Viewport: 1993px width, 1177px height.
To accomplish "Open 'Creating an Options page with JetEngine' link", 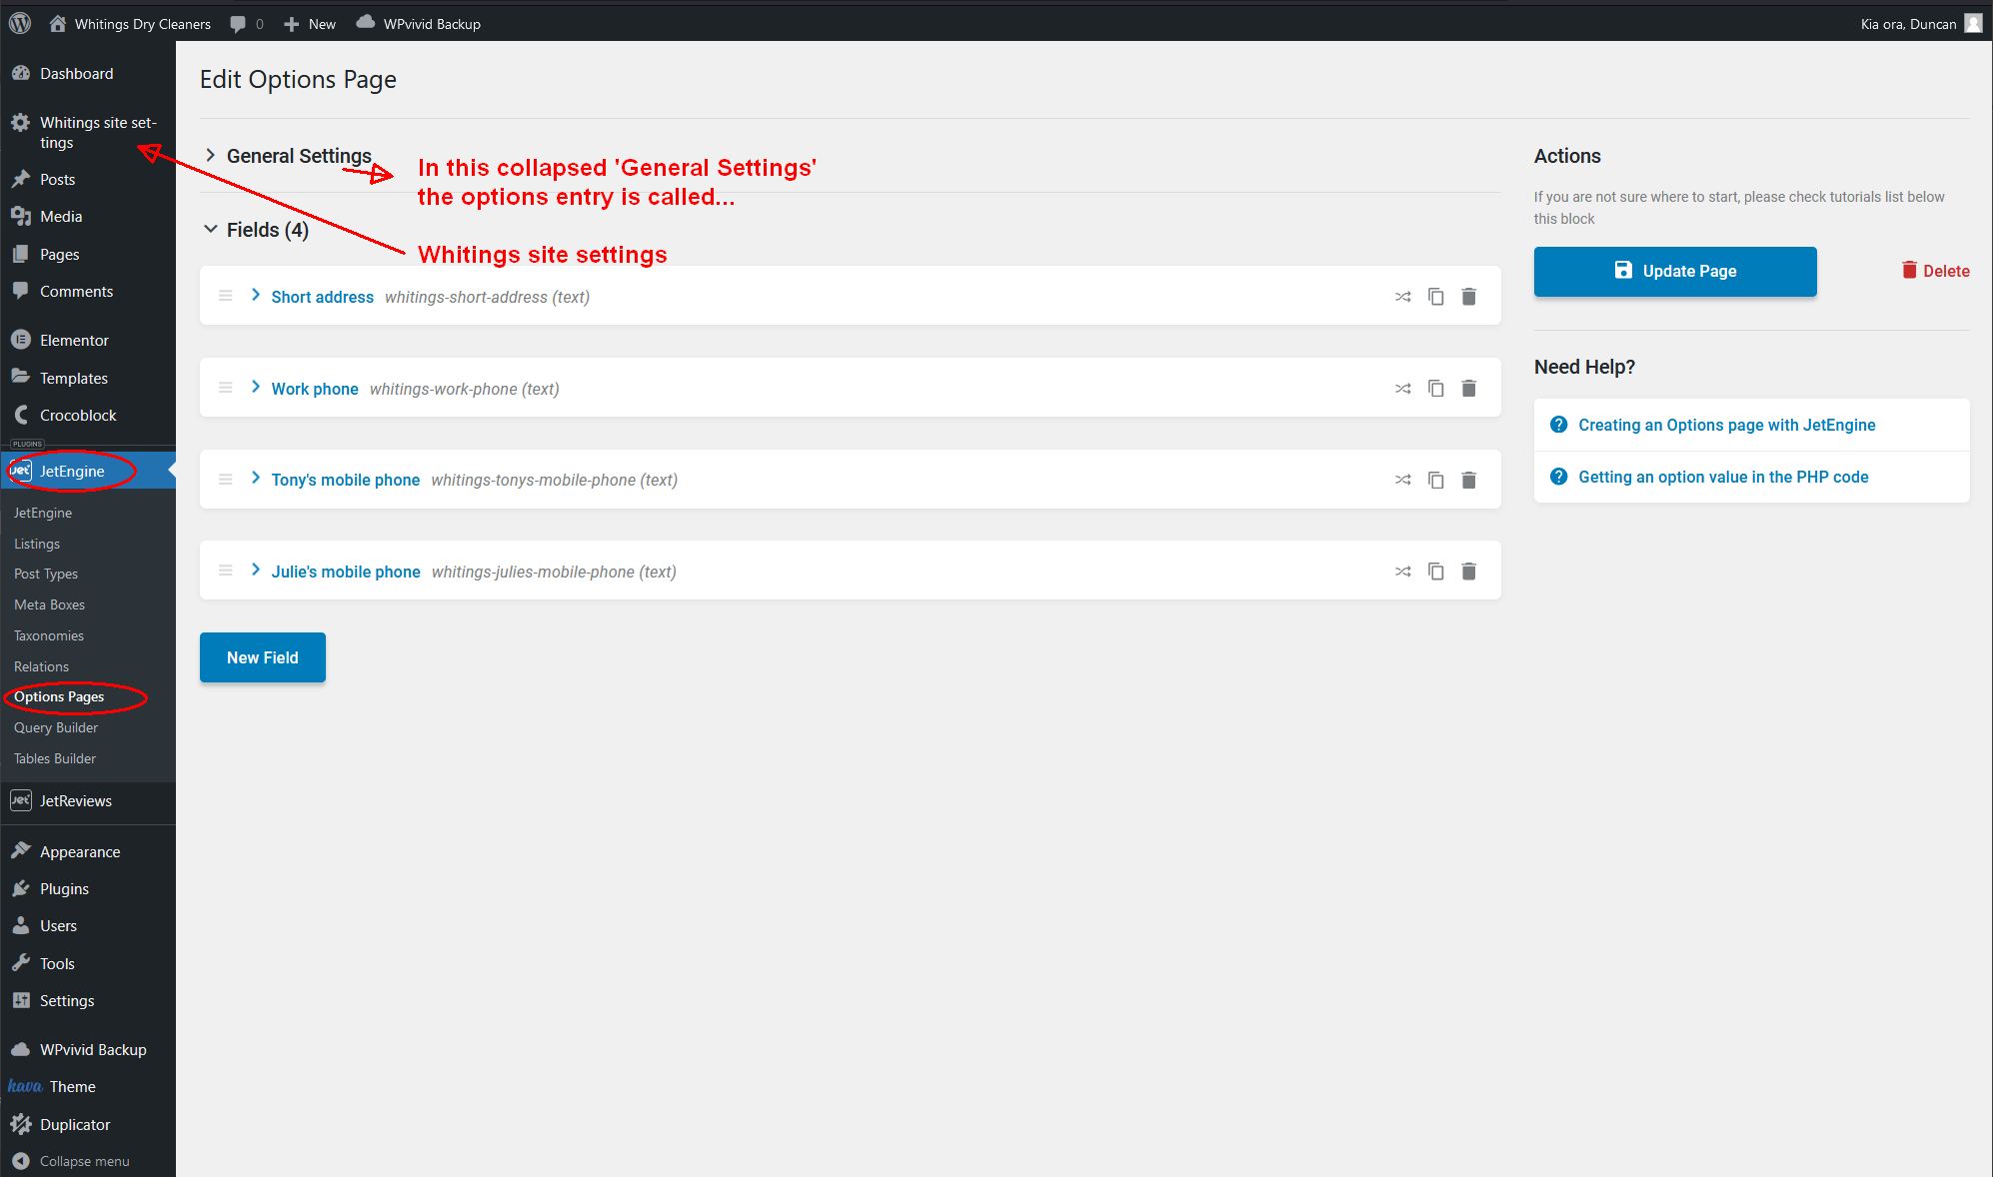I will 1726,425.
